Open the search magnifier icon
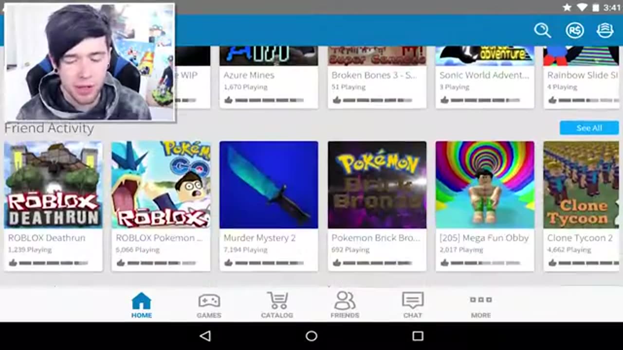This screenshot has height=350, width=623. pos(542,31)
